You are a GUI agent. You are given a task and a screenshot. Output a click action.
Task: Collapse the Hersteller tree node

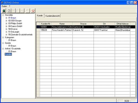coord(3,15)
